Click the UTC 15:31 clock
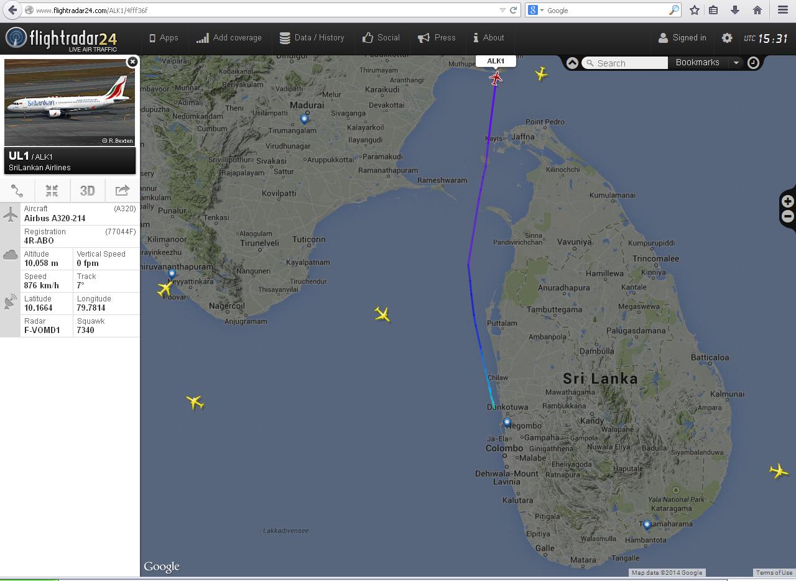796x581 pixels. [766, 39]
